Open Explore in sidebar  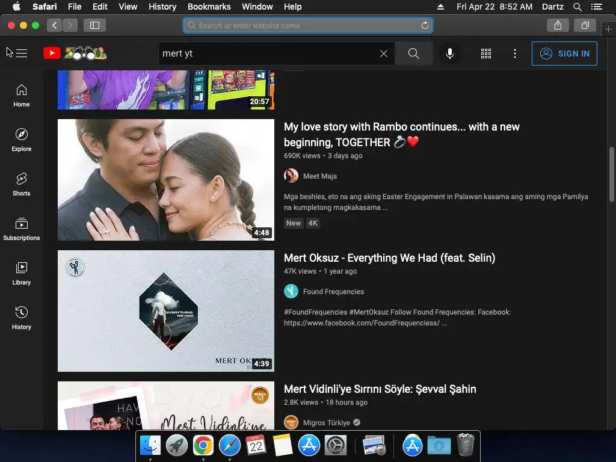(21, 140)
